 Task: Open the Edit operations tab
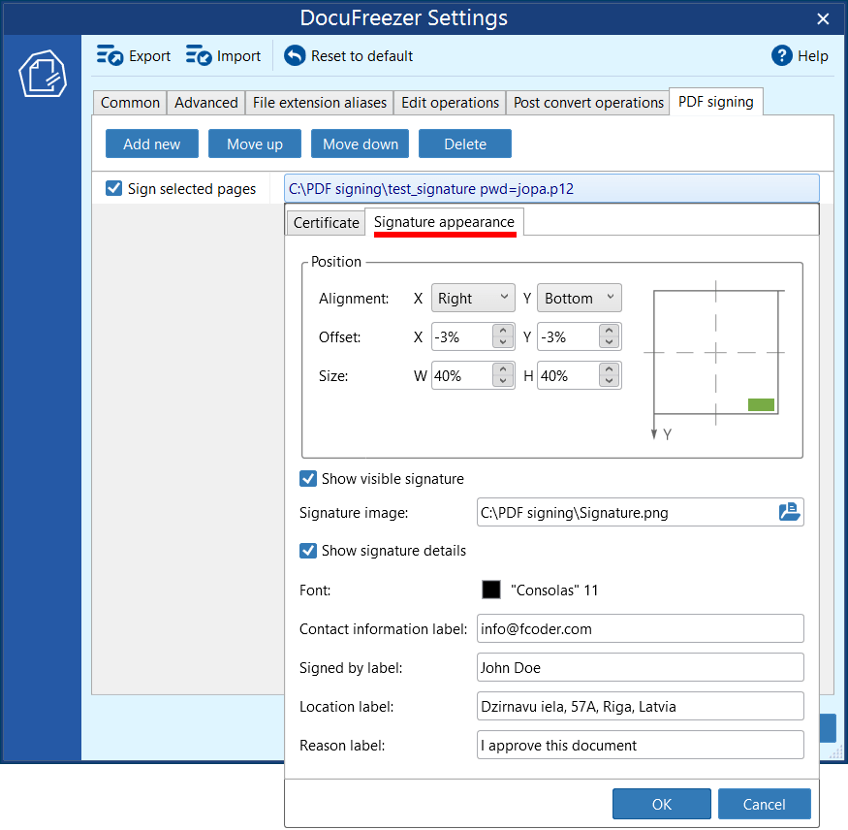pos(450,102)
